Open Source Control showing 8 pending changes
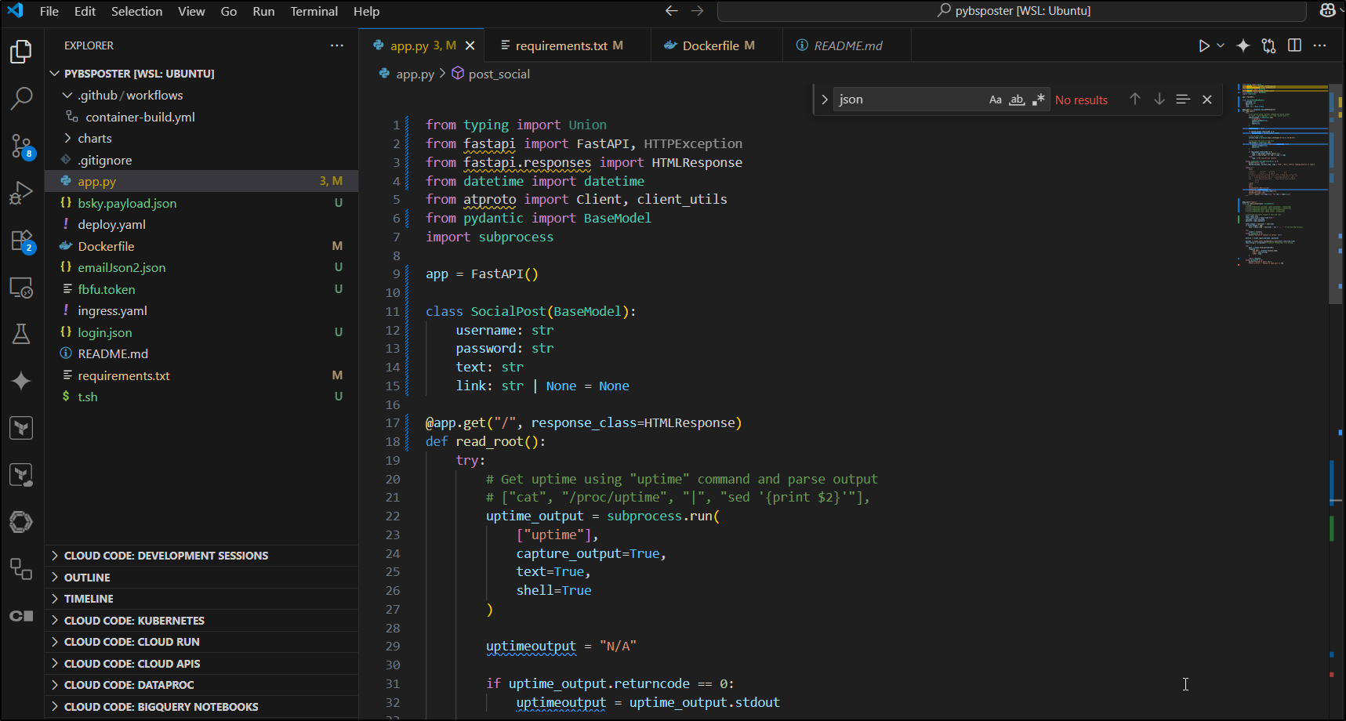This screenshot has width=1346, height=721. [21, 146]
